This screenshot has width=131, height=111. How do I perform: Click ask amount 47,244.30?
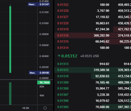102,29
